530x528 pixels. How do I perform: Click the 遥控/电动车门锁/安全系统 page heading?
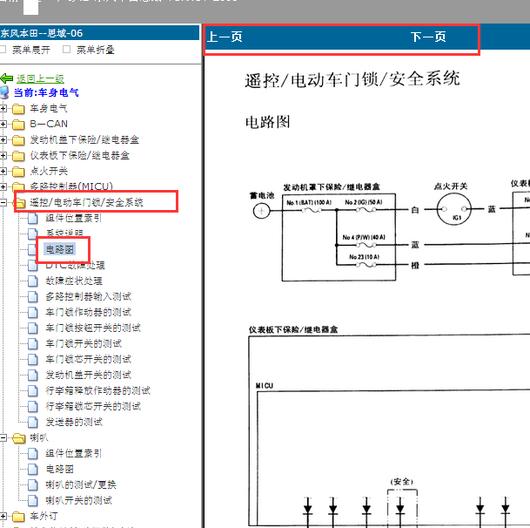352,79
